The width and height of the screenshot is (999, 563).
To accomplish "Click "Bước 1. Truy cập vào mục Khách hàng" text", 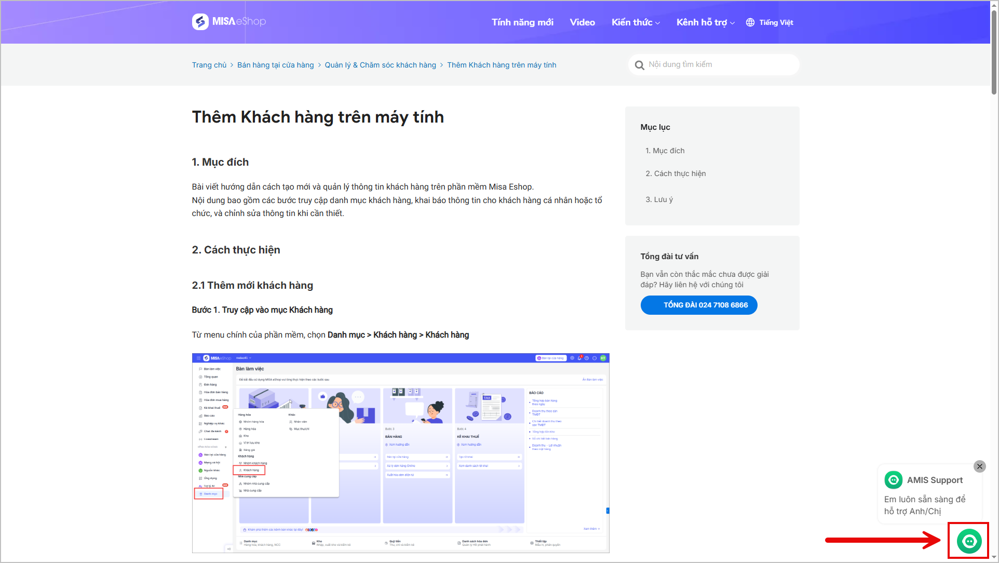I will tap(262, 310).
